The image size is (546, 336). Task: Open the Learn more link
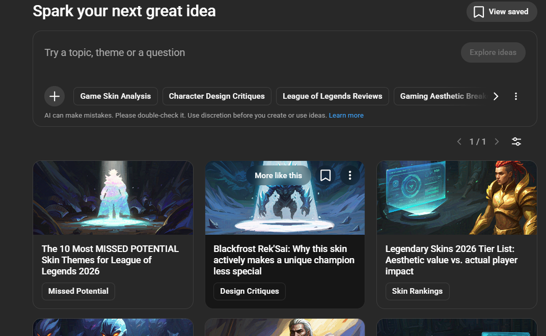click(346, 116)
